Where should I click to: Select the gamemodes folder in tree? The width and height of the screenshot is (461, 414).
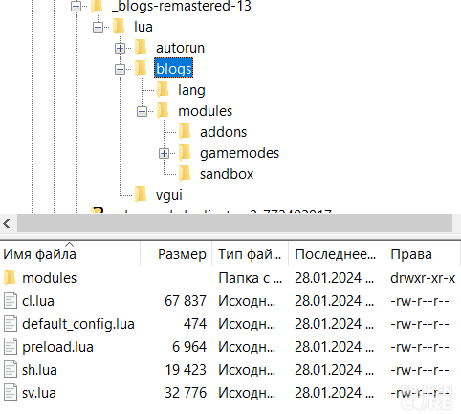coord(239,153)
